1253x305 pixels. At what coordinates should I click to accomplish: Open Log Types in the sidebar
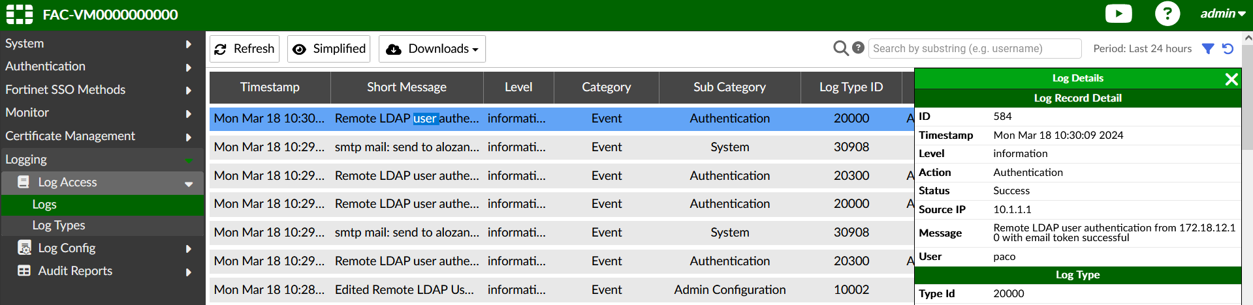[x=59, y=225]
